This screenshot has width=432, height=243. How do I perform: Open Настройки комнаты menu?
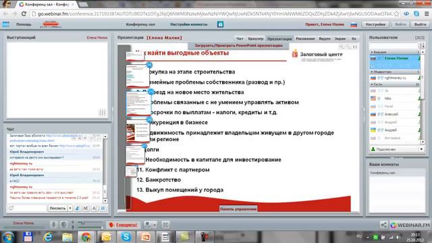click(189, 24)
